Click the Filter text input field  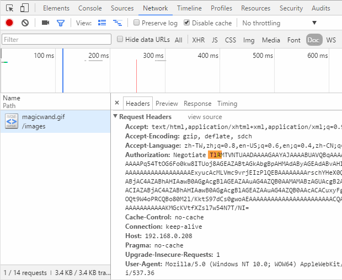56,40
